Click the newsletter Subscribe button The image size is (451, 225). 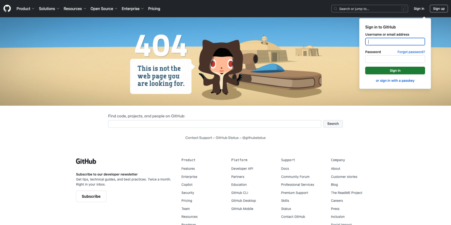(91, 196)
